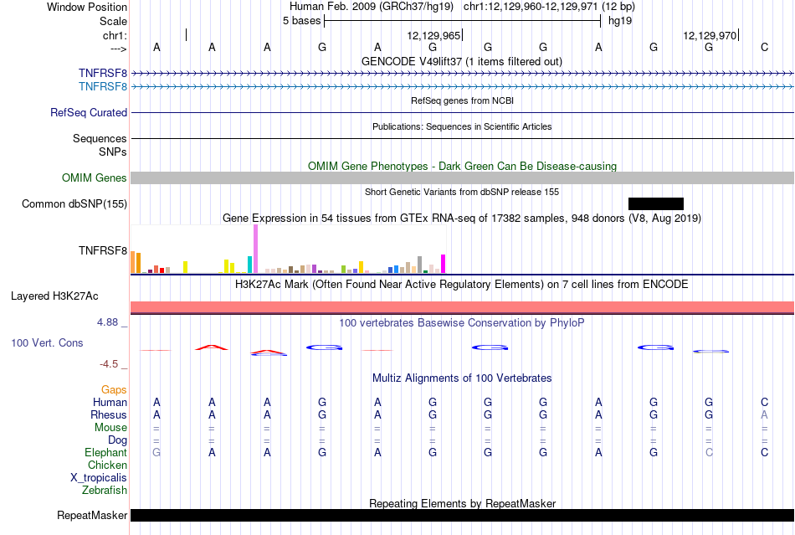Click the RefSeq Curated track label
The width and height of the screenshot is (795, 535).
click(x=88, y=112)
